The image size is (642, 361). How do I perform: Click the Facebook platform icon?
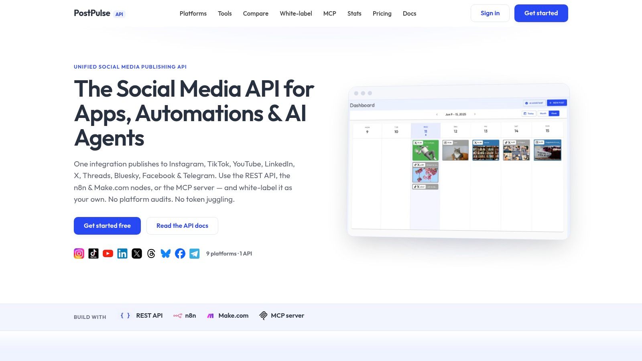[180, 254]
